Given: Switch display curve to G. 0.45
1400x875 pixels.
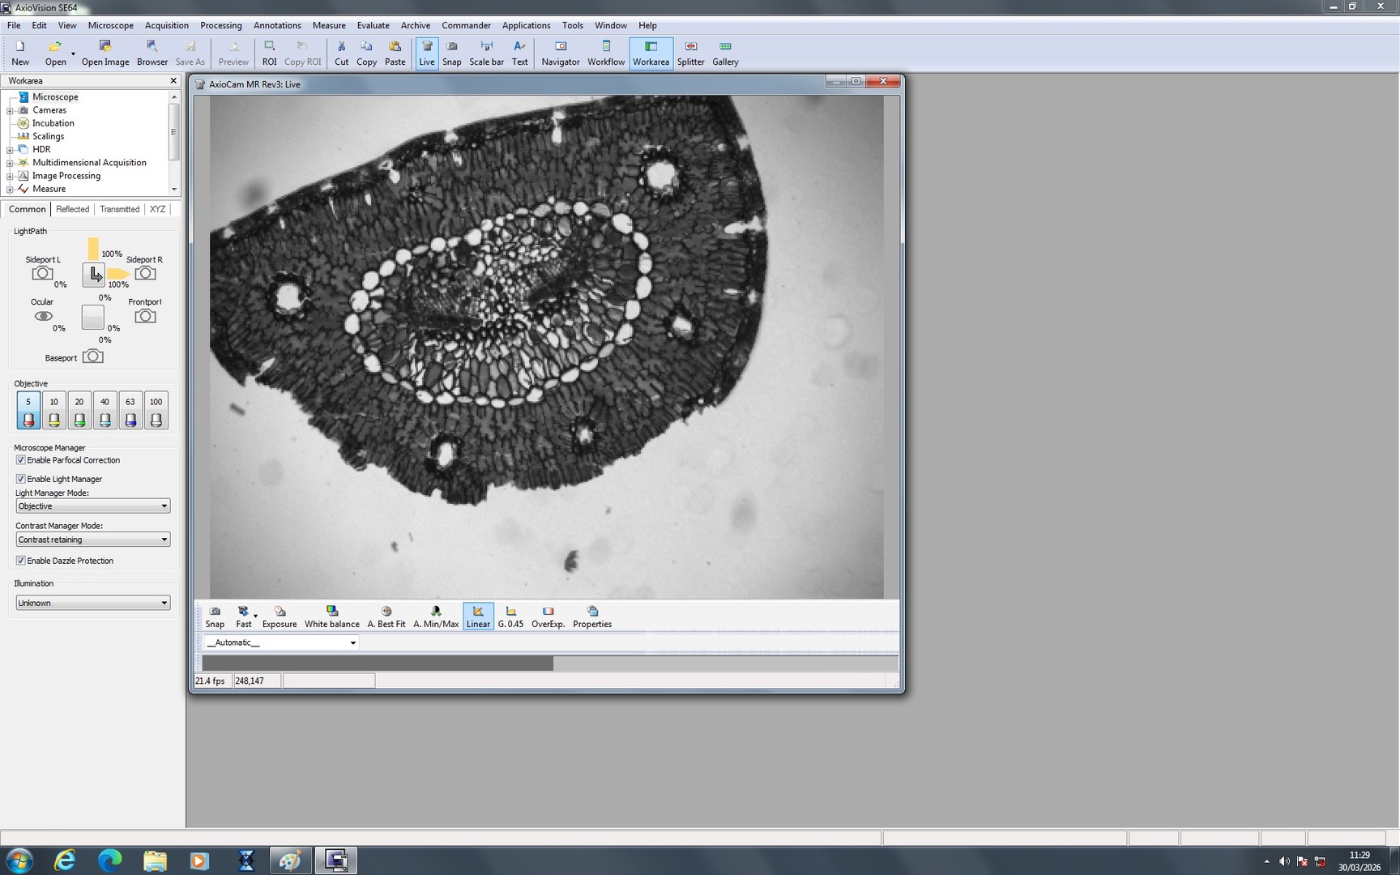Looking at the screenshot, I should point(510,616).
